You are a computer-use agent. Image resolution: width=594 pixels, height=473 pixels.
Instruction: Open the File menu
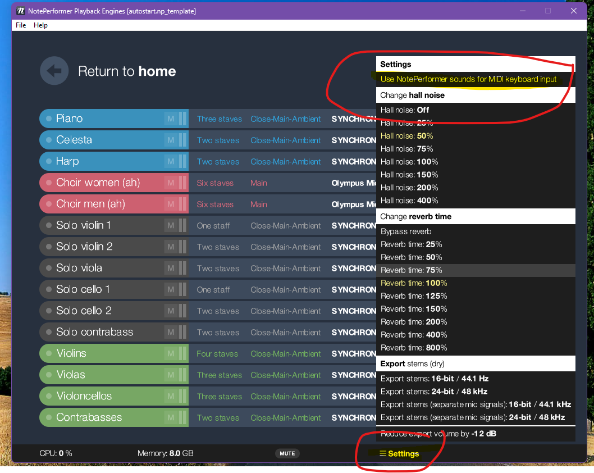21,25
